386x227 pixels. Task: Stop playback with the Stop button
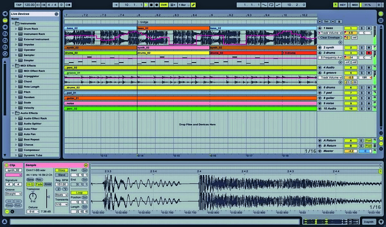coord(151,5)
